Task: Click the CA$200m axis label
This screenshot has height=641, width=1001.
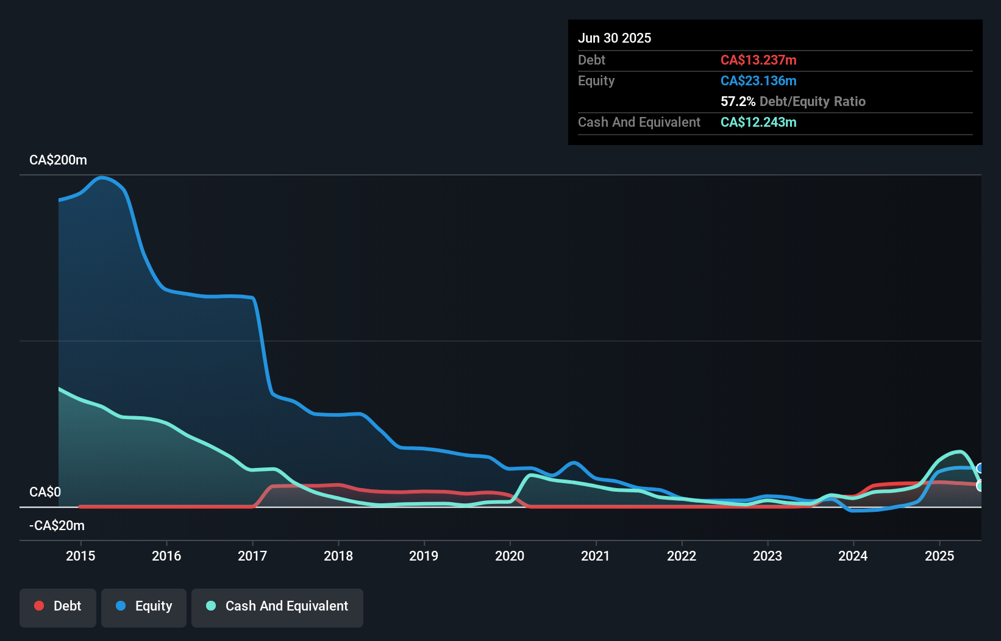Action: point(58,160)
